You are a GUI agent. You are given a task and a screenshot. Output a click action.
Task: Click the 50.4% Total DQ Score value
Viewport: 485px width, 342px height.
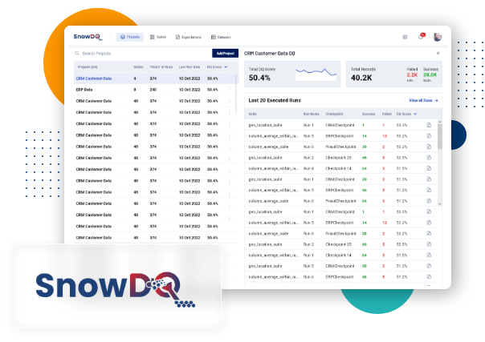(259, 78)
